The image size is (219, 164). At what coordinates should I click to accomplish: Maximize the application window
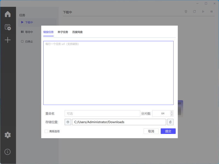coord(206,4)
